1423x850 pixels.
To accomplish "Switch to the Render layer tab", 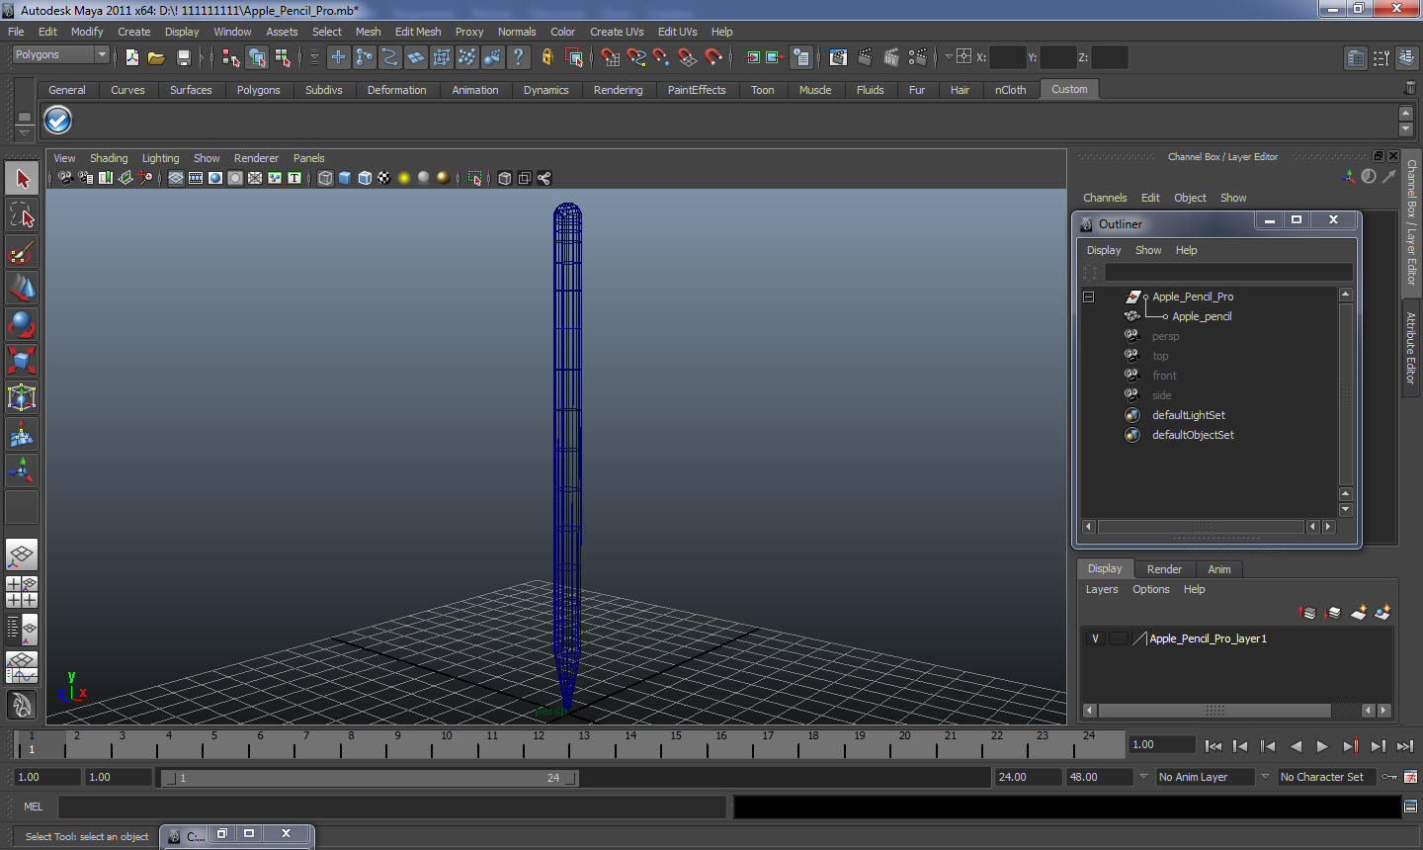I will (x=1164, y=569).
